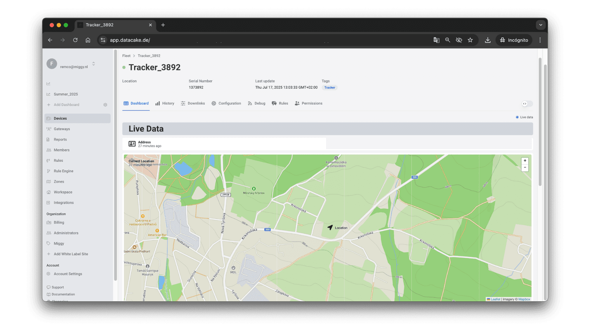Click the browser zoom magnifier icon

tap(448, 40)
